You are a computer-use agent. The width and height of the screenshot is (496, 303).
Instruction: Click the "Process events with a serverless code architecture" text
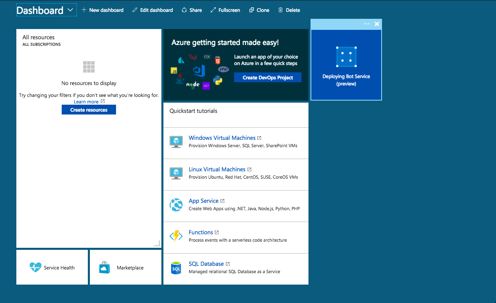click(238, 240)
